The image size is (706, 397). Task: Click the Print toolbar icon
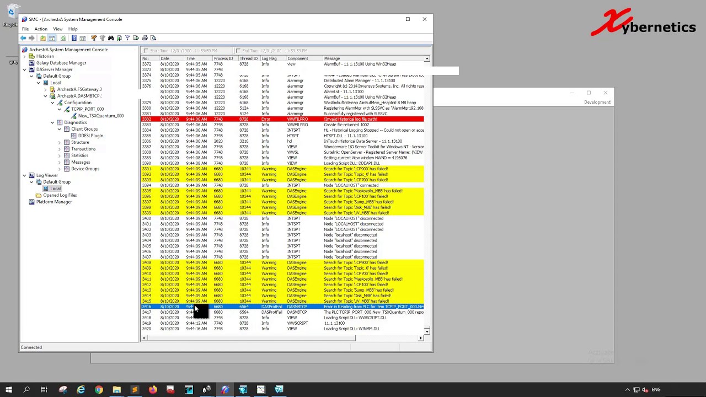point(145,38)
